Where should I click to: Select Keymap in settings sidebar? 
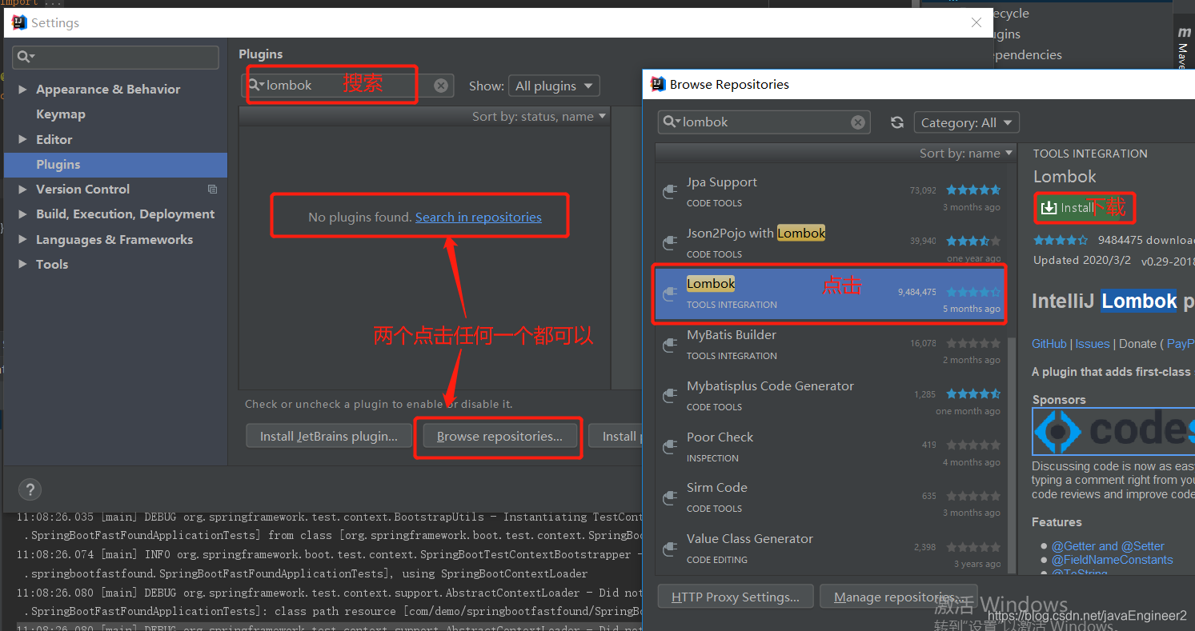61,114
